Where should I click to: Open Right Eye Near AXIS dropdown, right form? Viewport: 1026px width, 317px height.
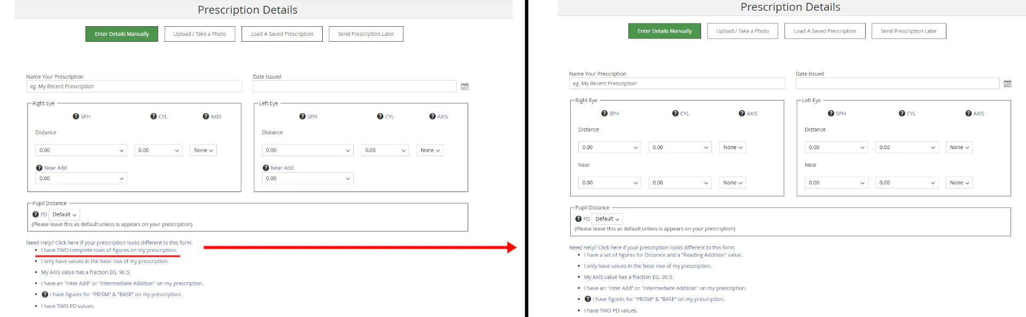733,183
